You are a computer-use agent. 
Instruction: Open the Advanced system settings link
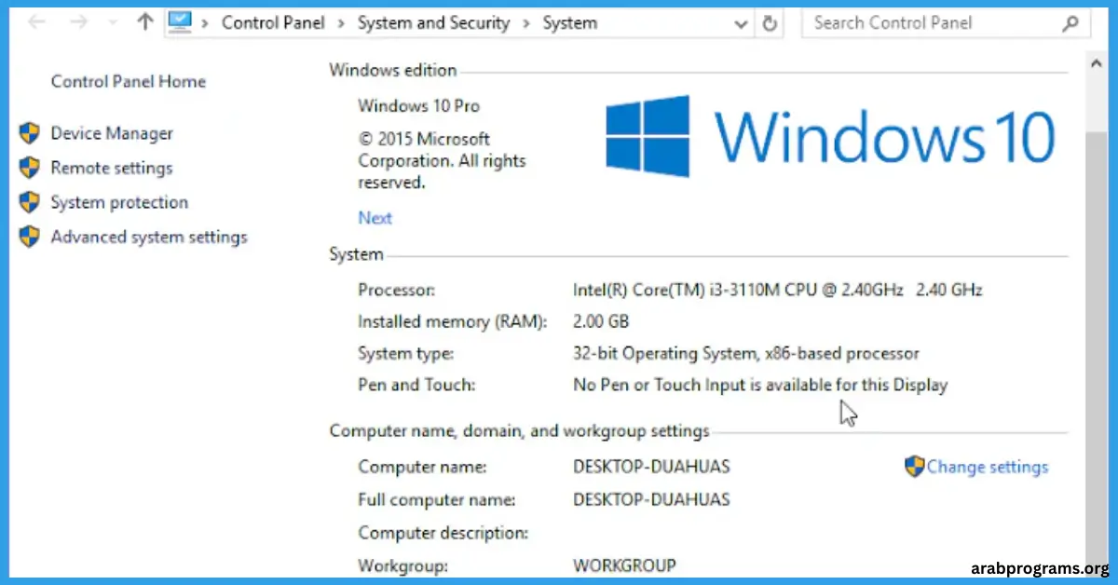(x=149, y=237)
